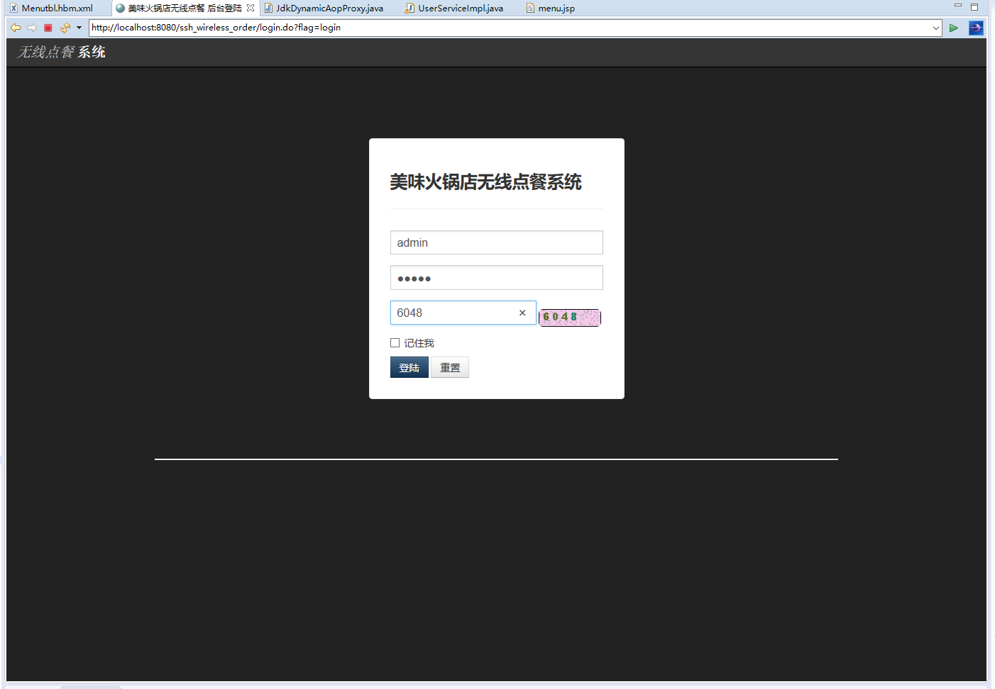Viewport: 995px width, 689px height.
Task: Click the URL address bar
Action: point(510,28)
